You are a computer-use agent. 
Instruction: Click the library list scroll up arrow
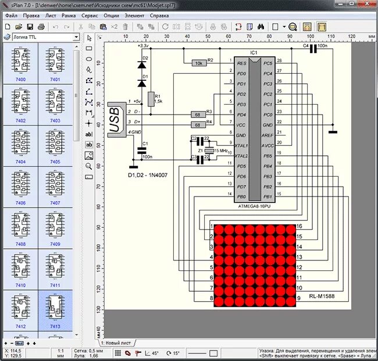click(76, 47)
